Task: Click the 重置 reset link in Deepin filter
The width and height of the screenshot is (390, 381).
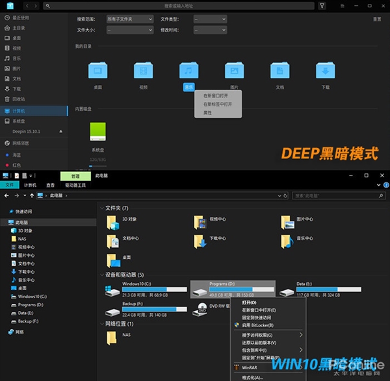Action: (x=377, y=19)
